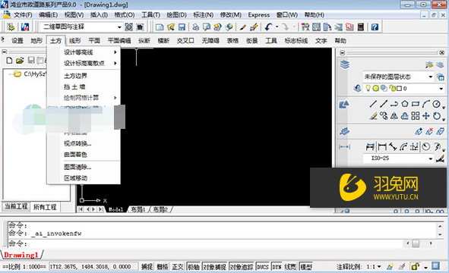449x273 pixels.
Task: Select the Erase tool in the dashboard
Action: click(x=373, y=116)
